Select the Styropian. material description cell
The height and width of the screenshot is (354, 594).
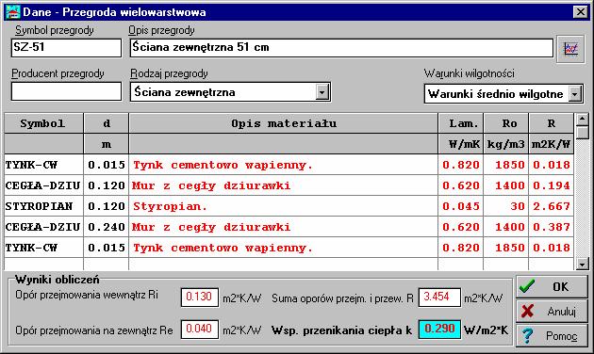(x=284, y=206)
